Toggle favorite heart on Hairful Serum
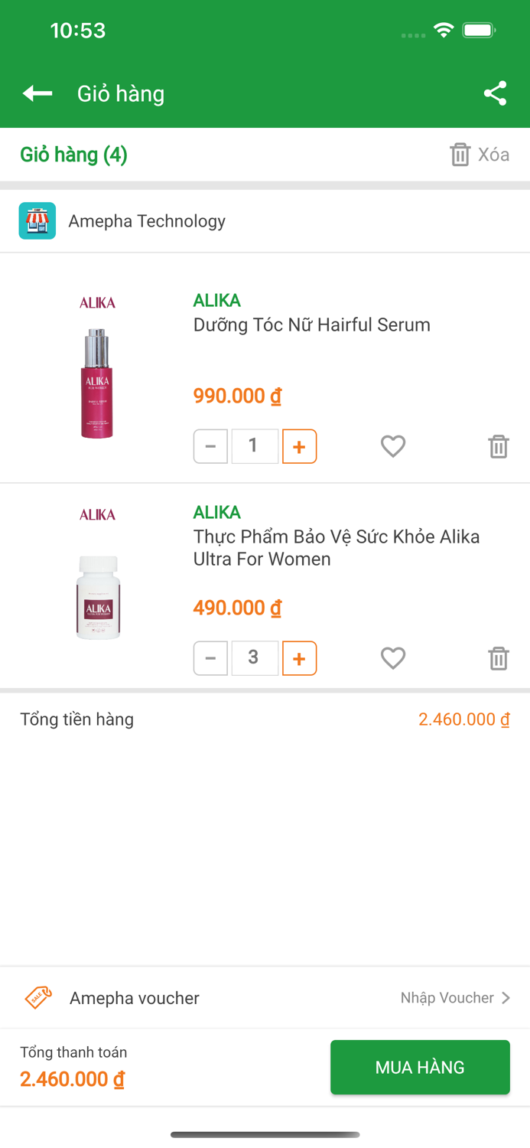The height and width of the screenshot is (1148, 530). coord(392,446)
